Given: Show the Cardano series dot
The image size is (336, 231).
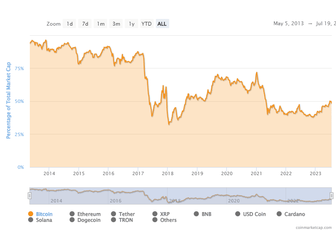Looking at the screenshot, I should [x=279, y=214].
